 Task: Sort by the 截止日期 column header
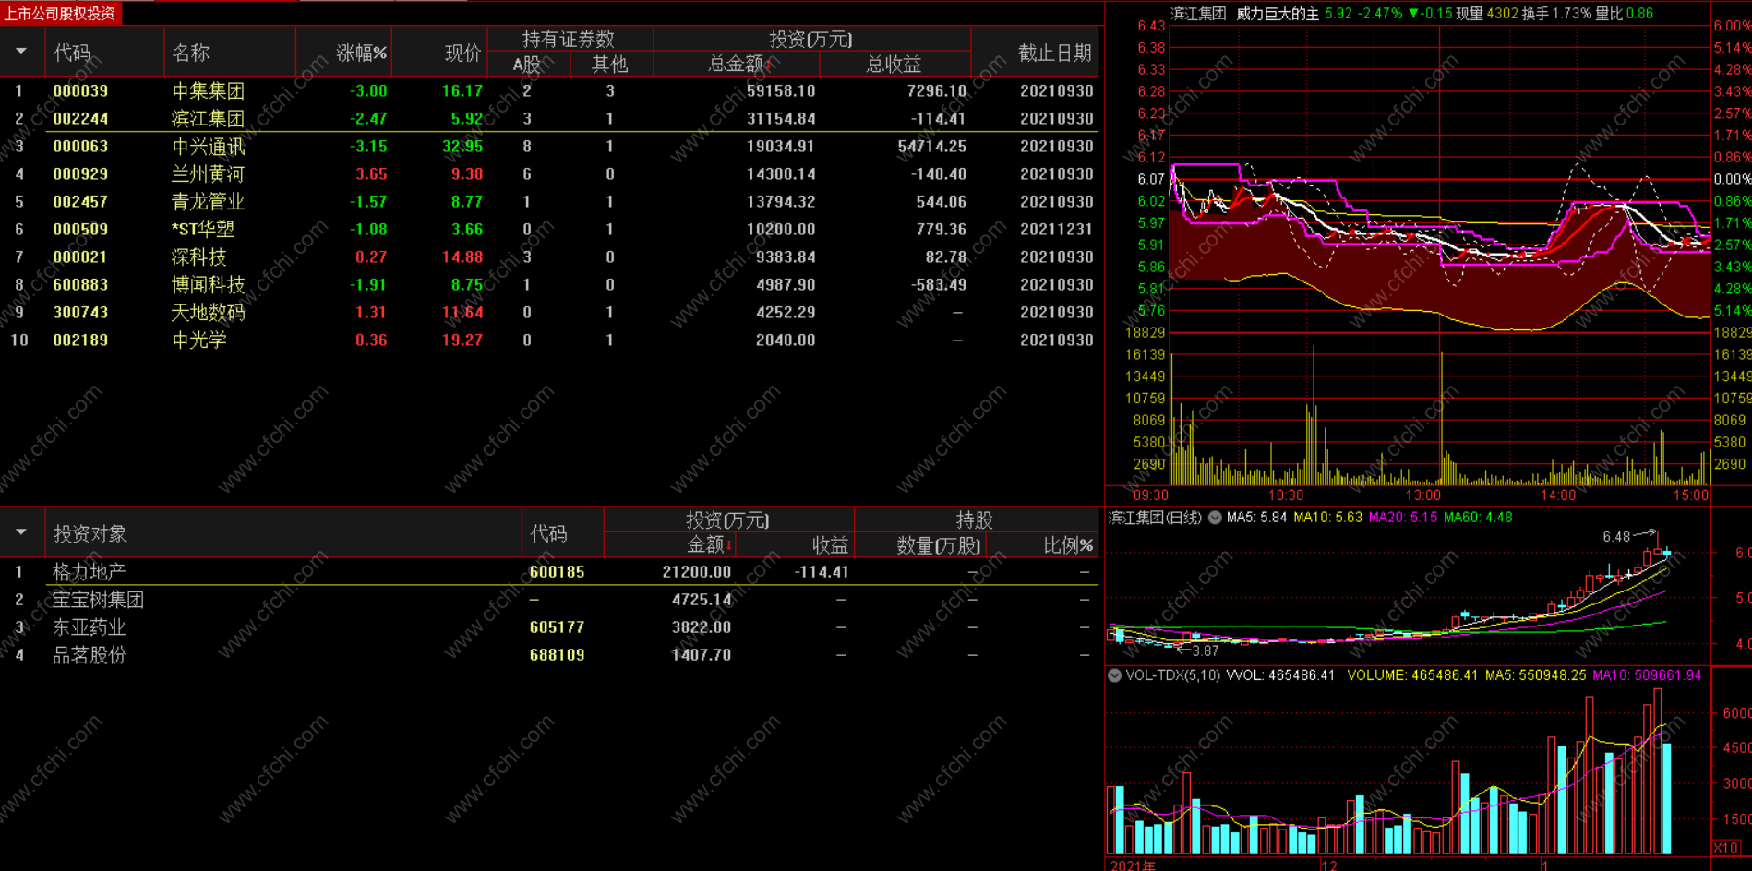1055,53
